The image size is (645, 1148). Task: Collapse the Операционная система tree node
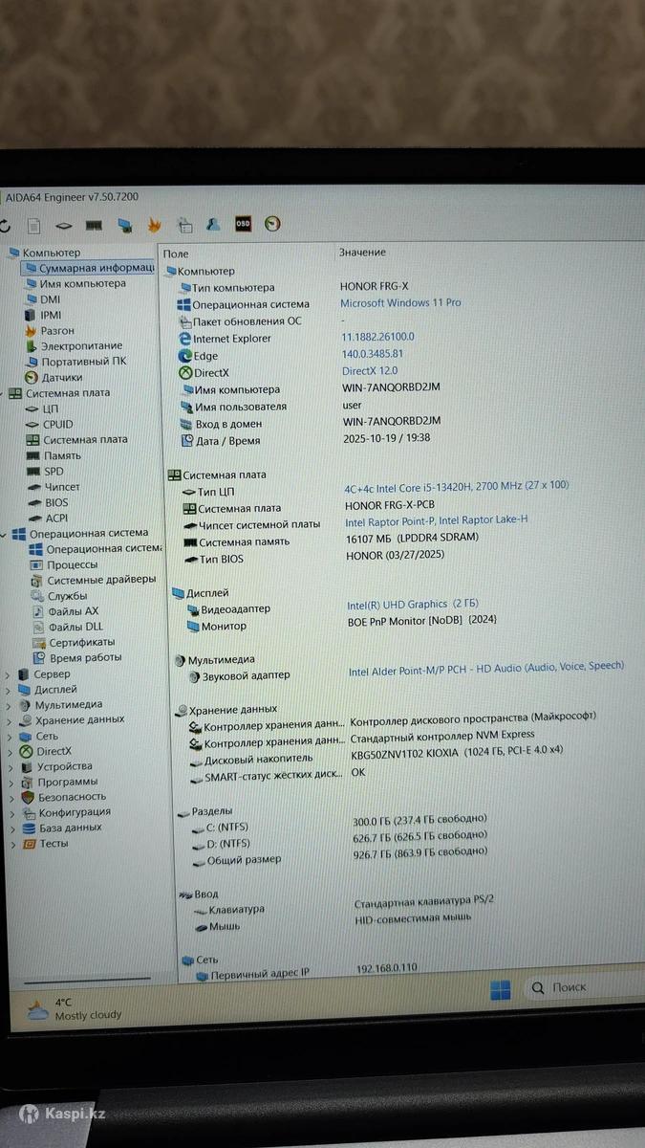point(5,534)
